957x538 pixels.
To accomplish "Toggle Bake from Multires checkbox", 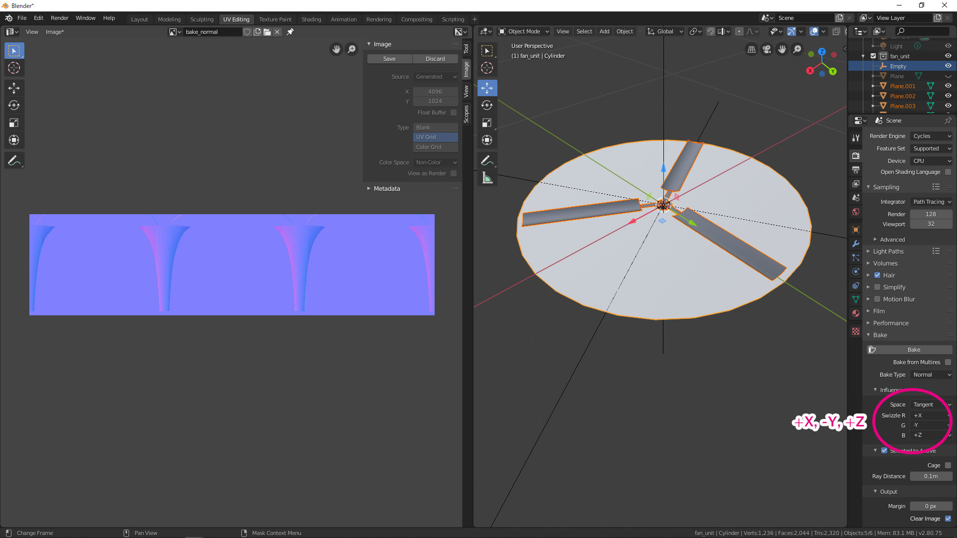I will [x=948, y=362].
